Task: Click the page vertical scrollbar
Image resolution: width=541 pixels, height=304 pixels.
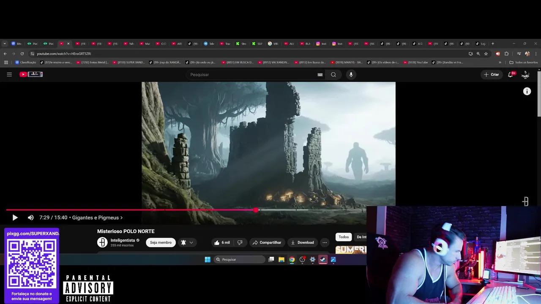Action: 539,94
